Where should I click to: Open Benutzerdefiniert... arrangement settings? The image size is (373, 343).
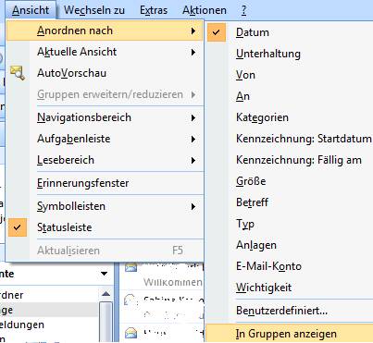[290, 311]
